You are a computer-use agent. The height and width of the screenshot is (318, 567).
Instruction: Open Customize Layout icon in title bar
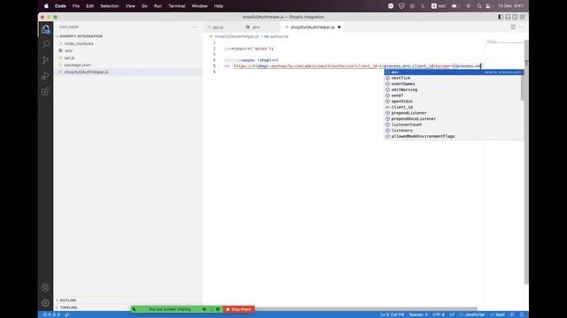tap(522, 17)
